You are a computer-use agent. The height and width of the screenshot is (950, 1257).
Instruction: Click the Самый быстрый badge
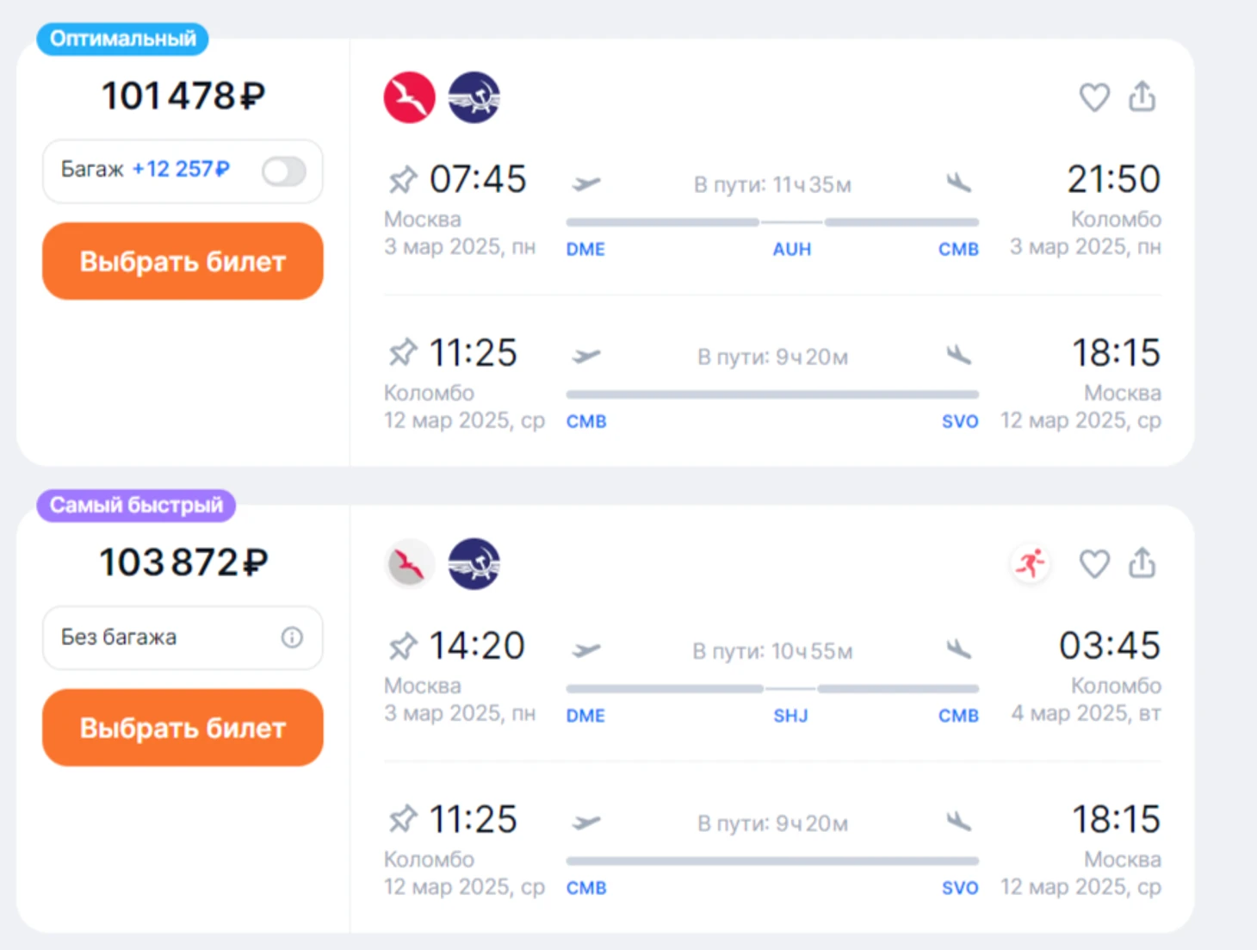136,506
